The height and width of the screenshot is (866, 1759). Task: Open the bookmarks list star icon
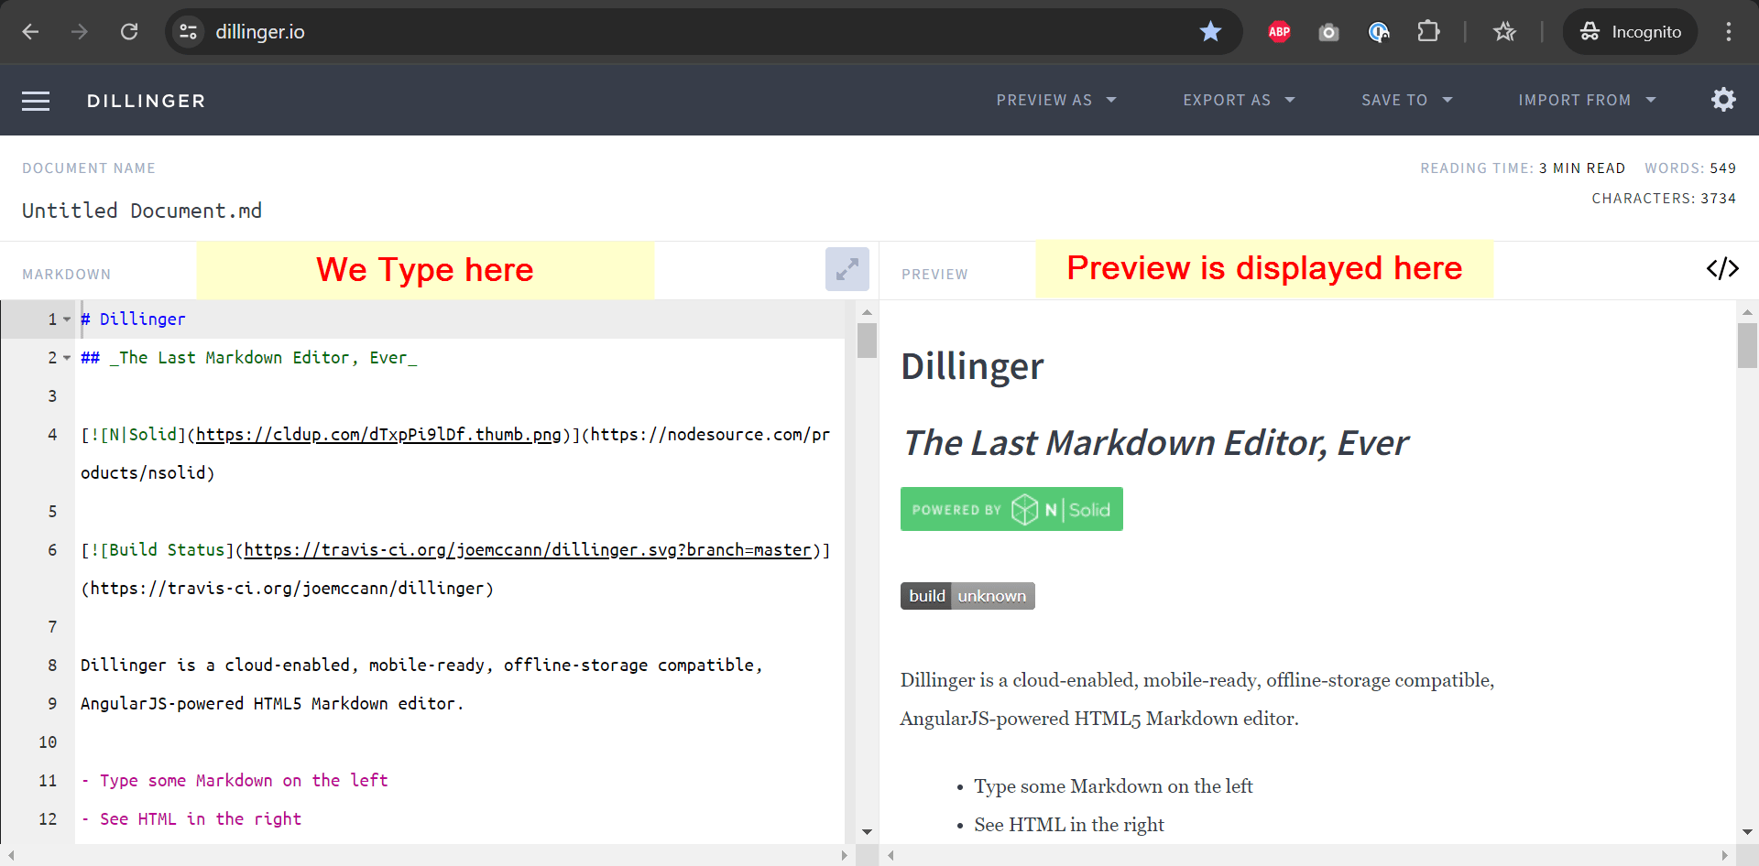tap(1504, 32)
